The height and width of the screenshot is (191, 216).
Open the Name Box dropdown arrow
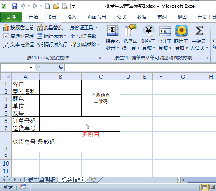pos(31,68)
